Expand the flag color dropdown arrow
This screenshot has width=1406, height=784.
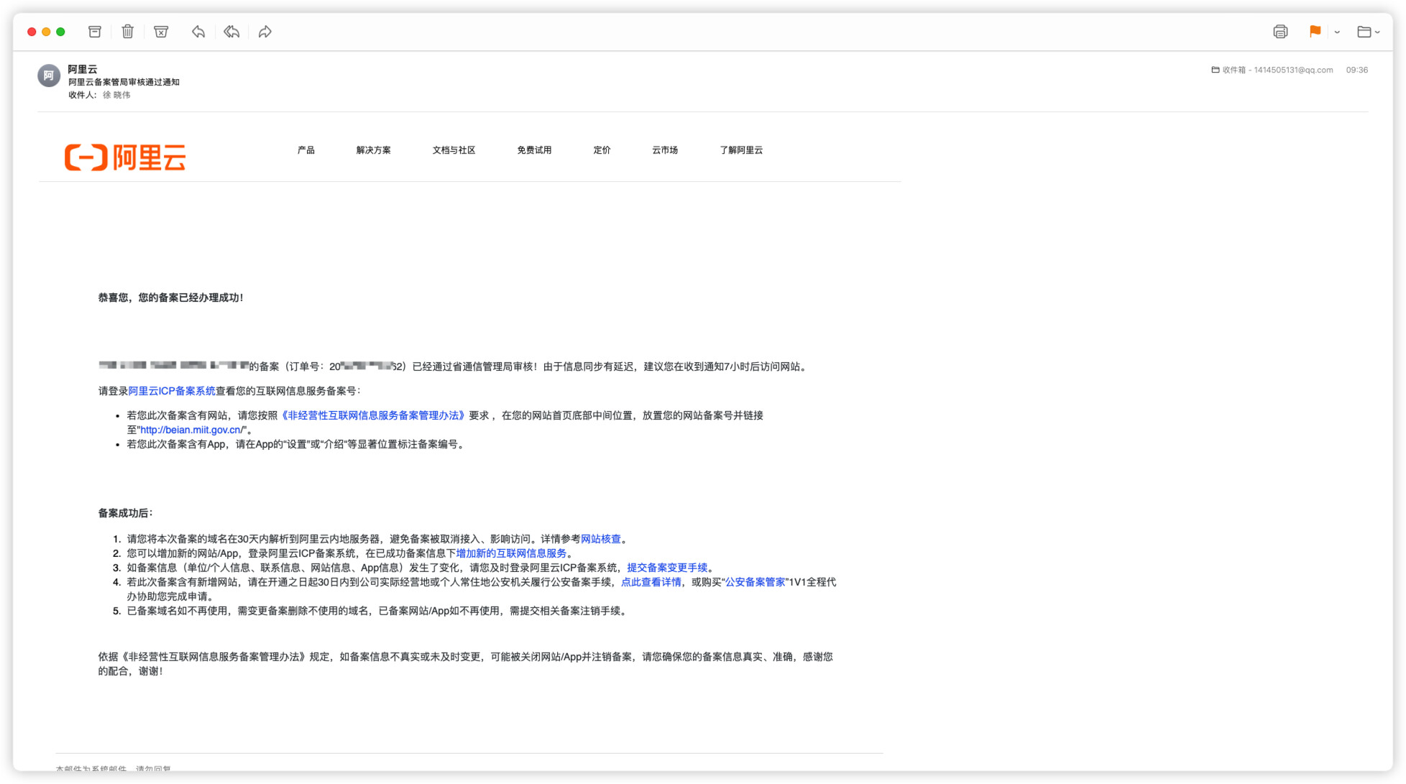[1337, 32]
